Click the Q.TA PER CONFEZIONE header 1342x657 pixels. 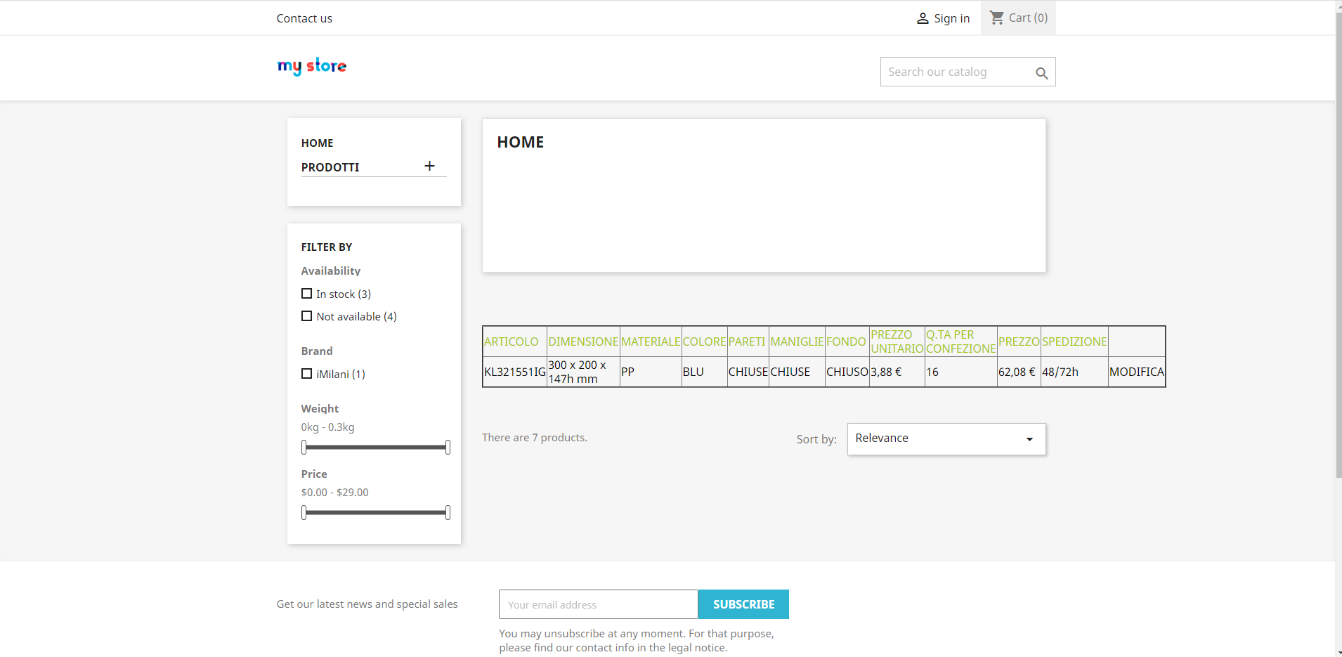[960, 341]
